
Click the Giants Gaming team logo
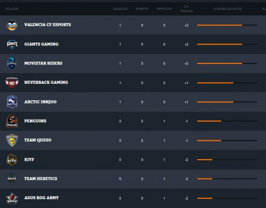12,44
